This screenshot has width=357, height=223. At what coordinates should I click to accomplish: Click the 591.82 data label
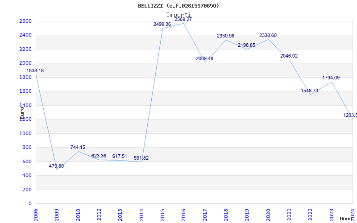[141, 158]
